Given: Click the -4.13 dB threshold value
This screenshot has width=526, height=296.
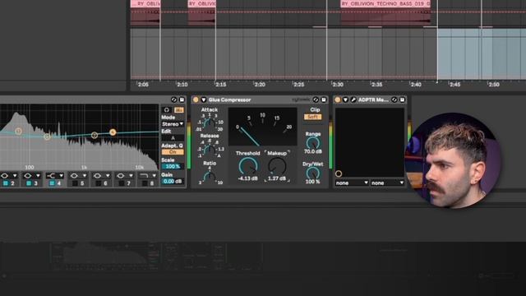Looking at the screenshot, I should coord(247,178).
